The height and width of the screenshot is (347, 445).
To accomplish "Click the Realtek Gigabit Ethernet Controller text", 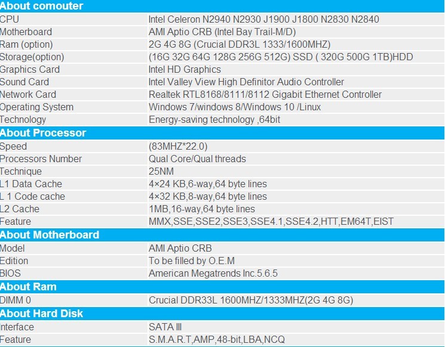I will [x=265, y=95].
